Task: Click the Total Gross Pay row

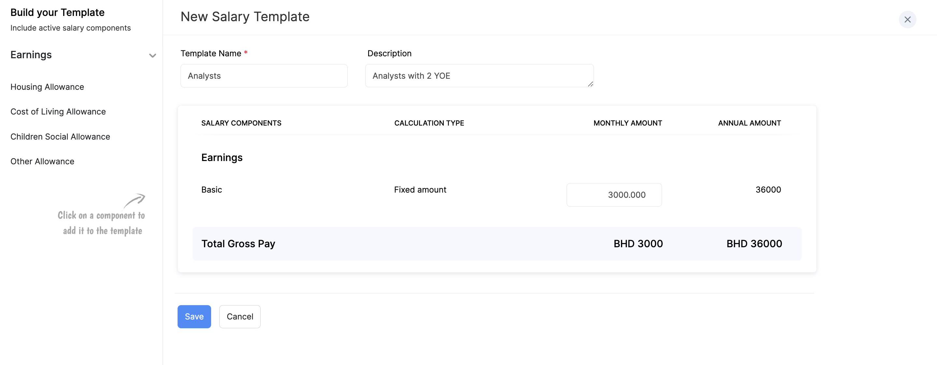Action: [x=238, y=244]
